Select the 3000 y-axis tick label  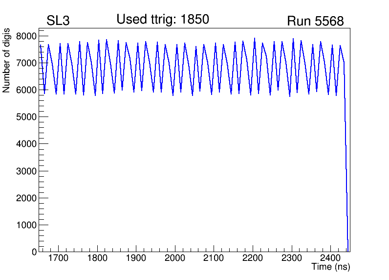pyautogui.click(x=26, y=171)
